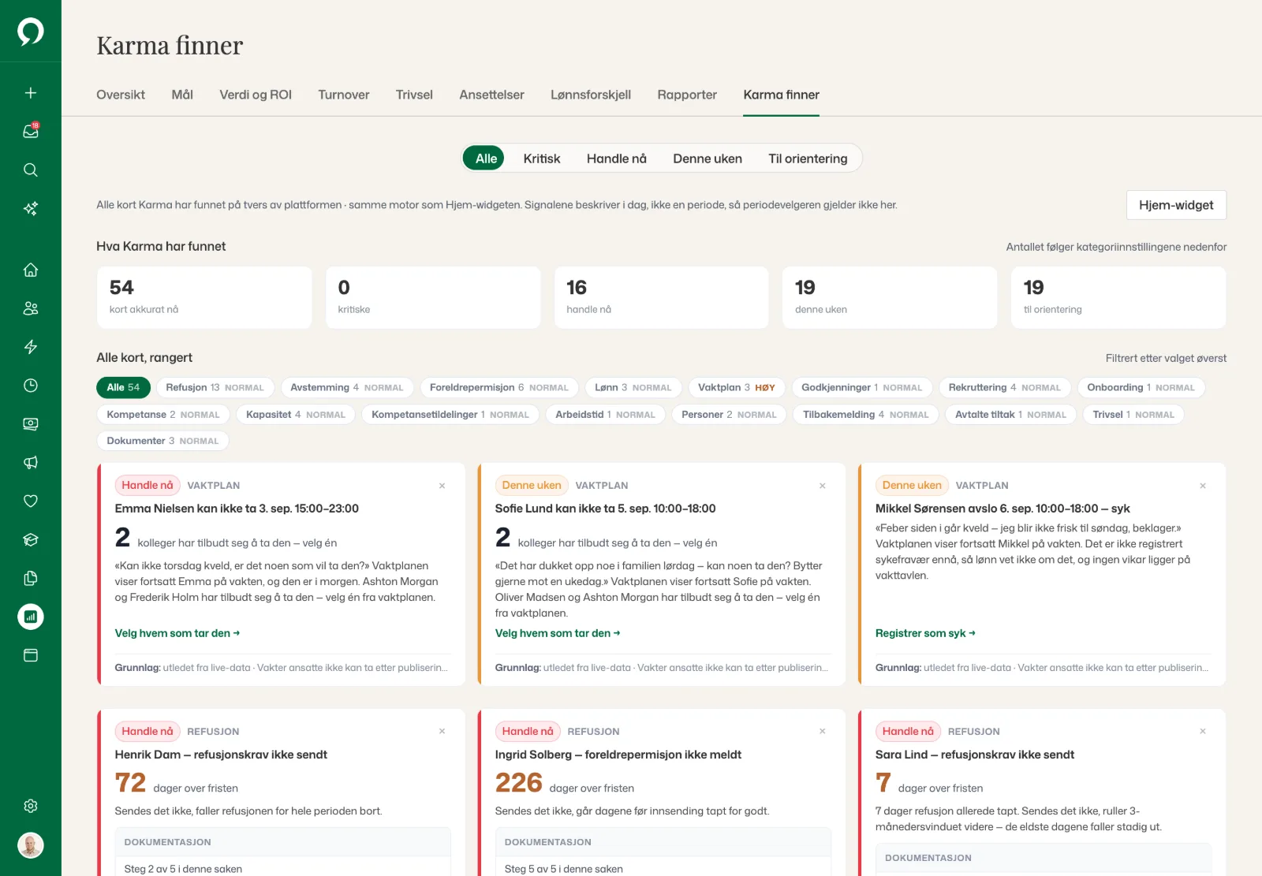The width and height of the screenshot is (1262, 876).
Task: Open search from the sidebar magnifier icon
Action: pyautogui.click(x=31, y=170)
